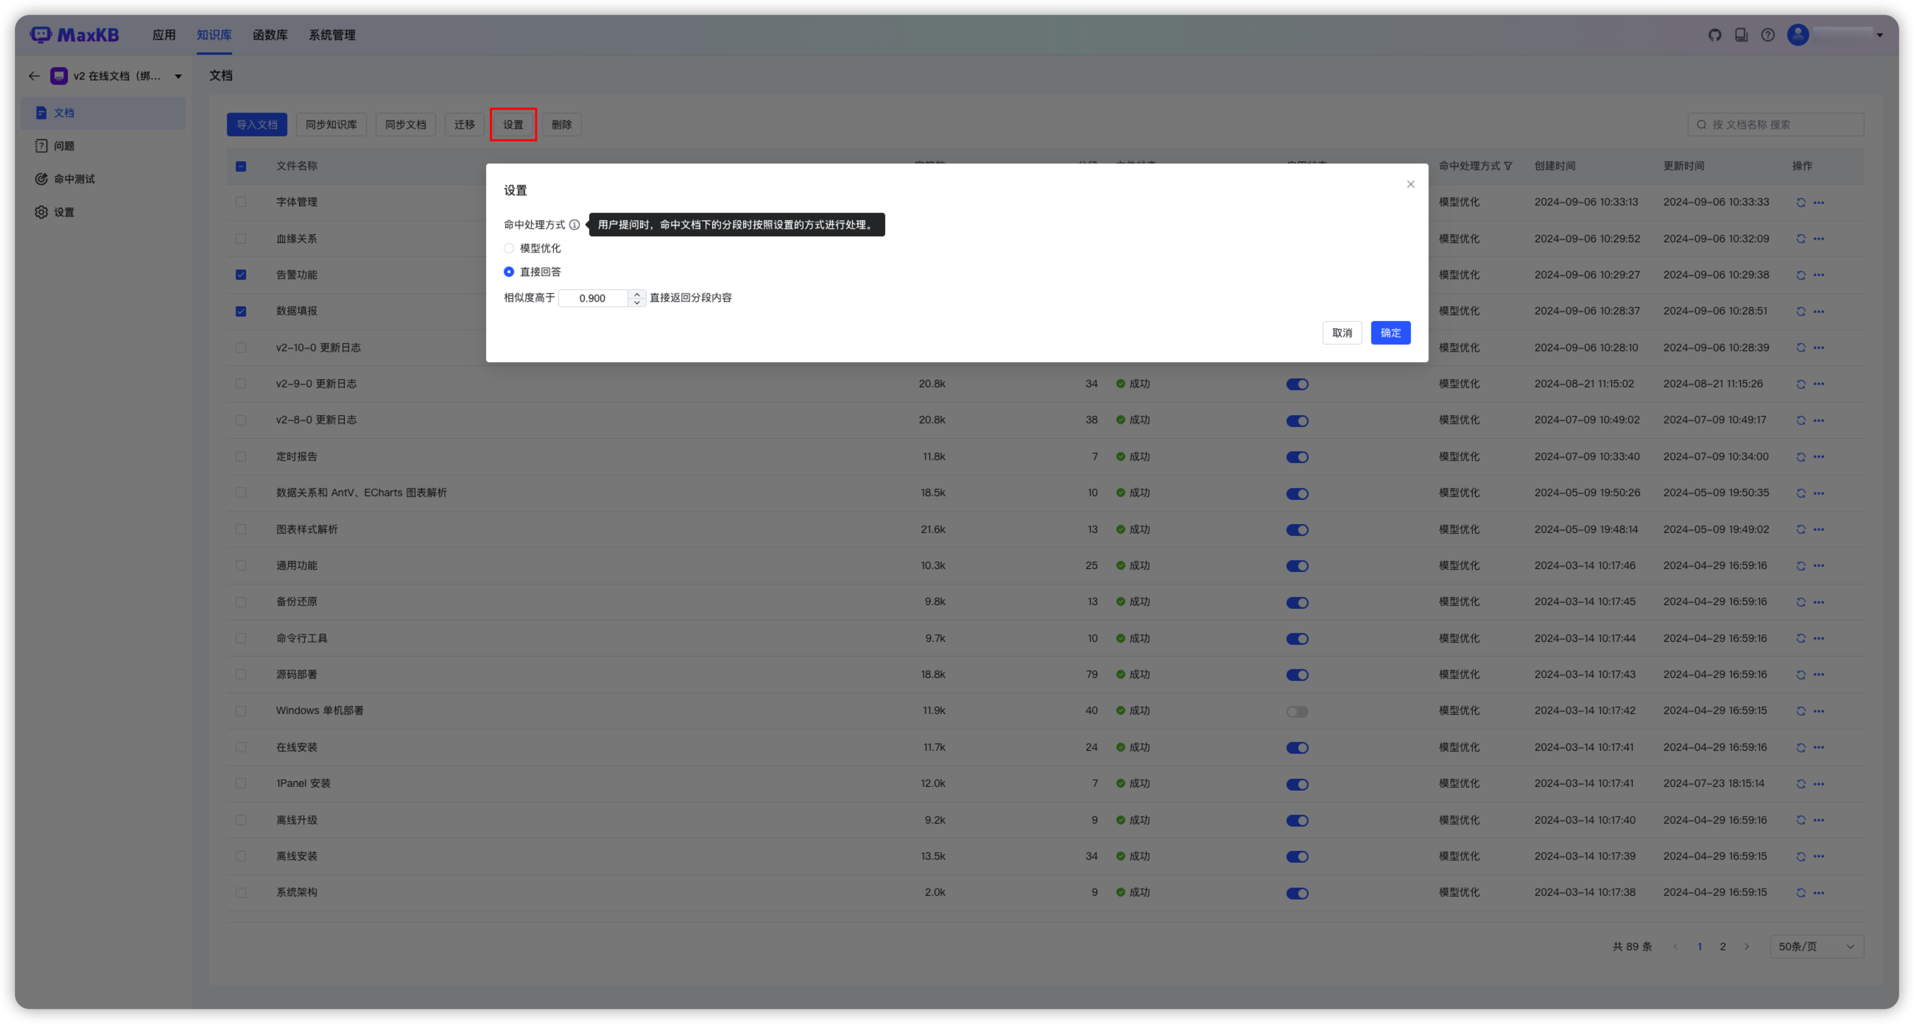Open the documentation book icon

[x=1741, y=35]
